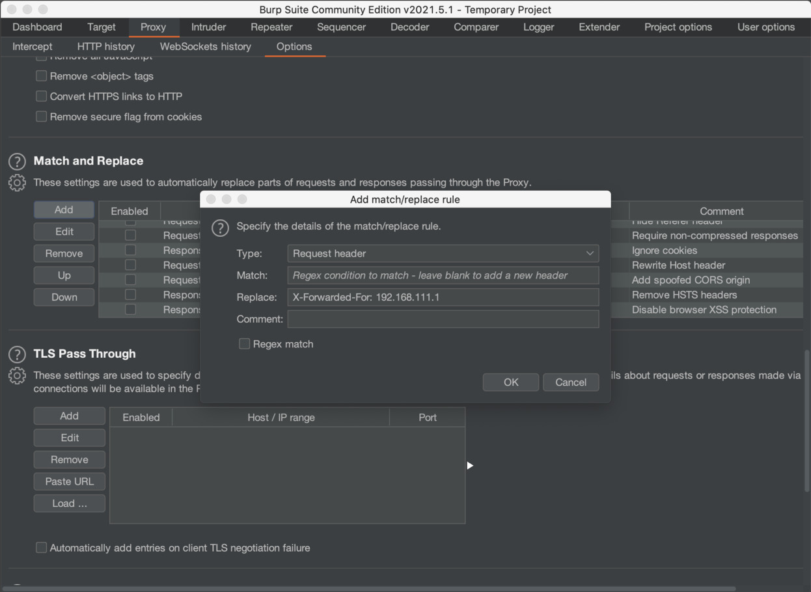Select the Proxy tab
Image resolution: width=811 pixels, height=592 pixels.
click(x=153, y=27)
